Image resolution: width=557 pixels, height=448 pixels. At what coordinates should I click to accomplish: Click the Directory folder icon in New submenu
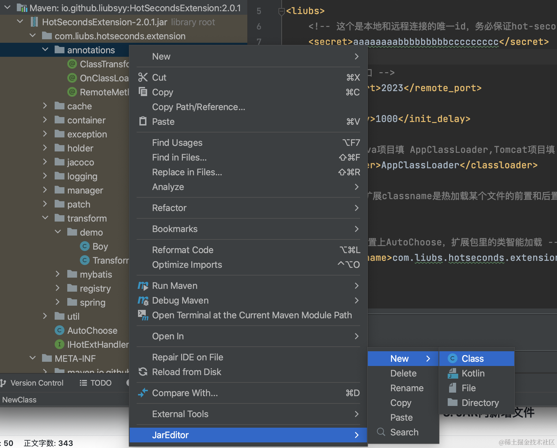click(453, 402)
